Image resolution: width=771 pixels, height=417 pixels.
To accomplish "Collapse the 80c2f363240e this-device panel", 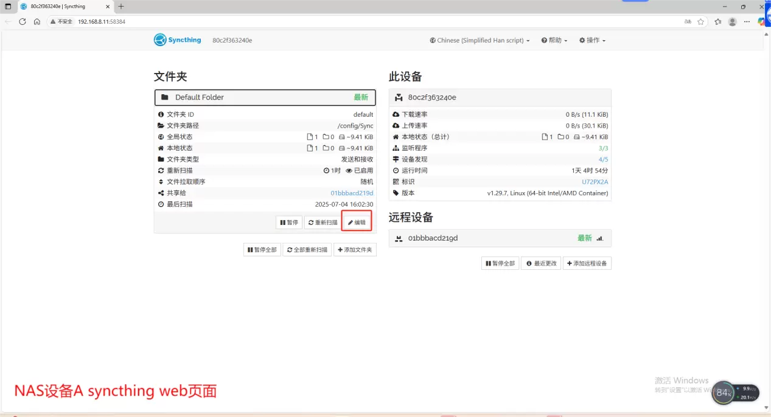I will (500, 97).
